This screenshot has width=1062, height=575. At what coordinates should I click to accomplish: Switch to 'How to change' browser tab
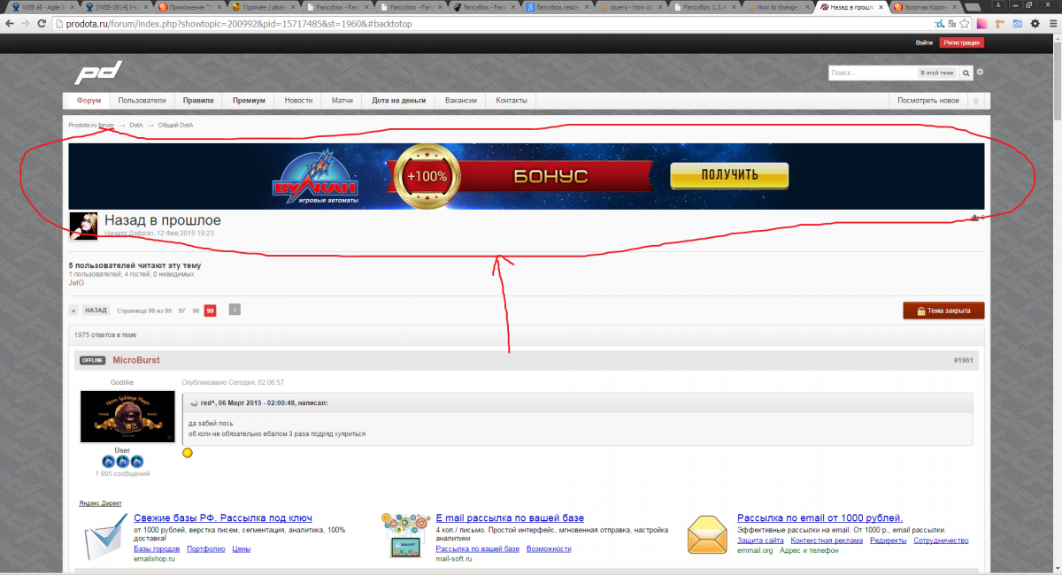(777, 6)
